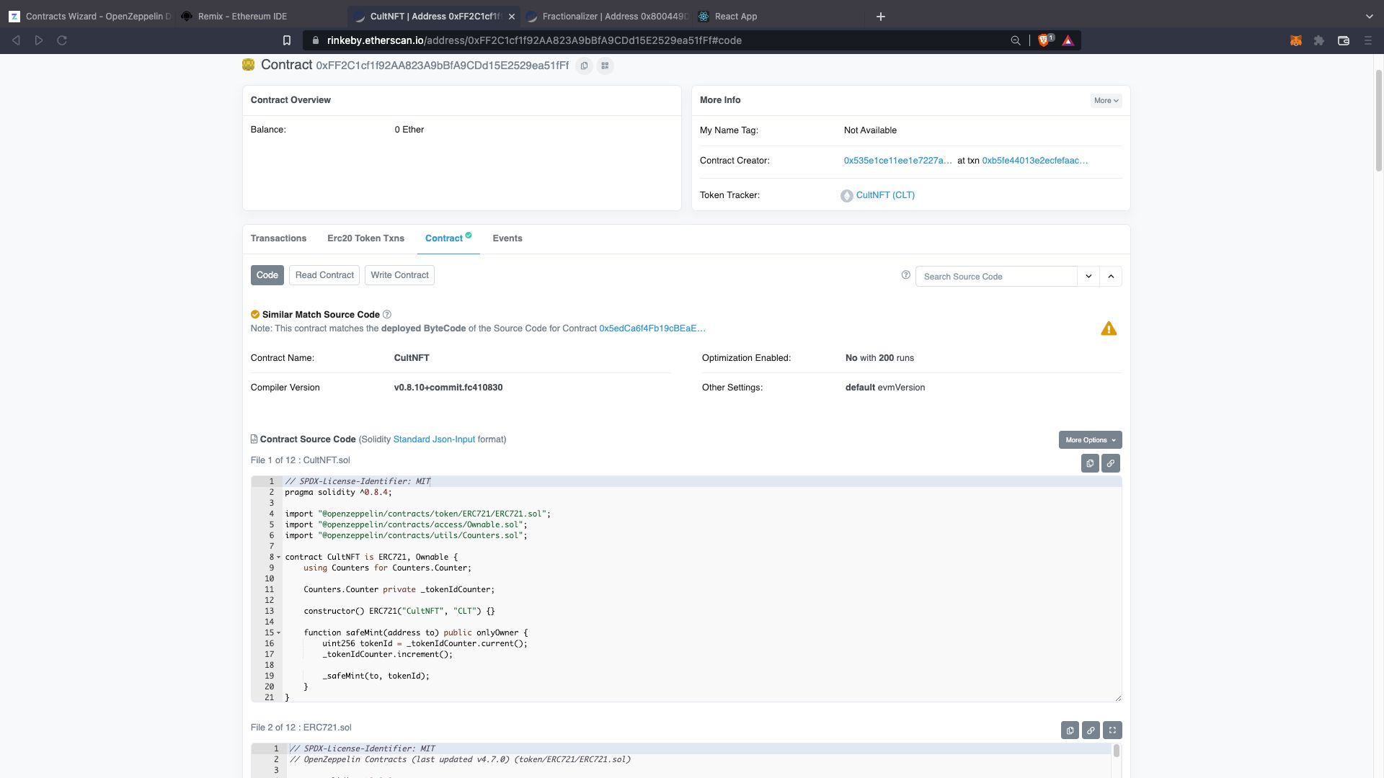Click the '0 Ether' balance value
The image size is (1384, 778).
[x=409, y=130]
